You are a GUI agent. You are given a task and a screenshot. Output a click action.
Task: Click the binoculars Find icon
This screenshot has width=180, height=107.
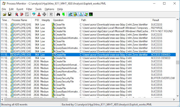pyautogui.click(x=58, y=14)
